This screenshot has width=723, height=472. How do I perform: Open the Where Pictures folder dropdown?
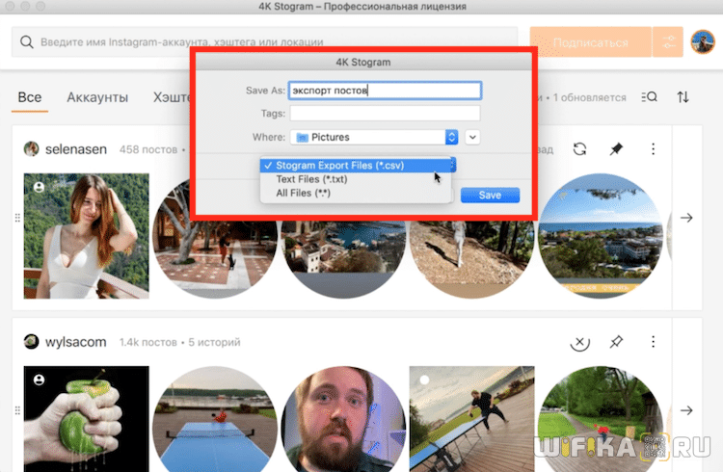(x=374, y=137)
